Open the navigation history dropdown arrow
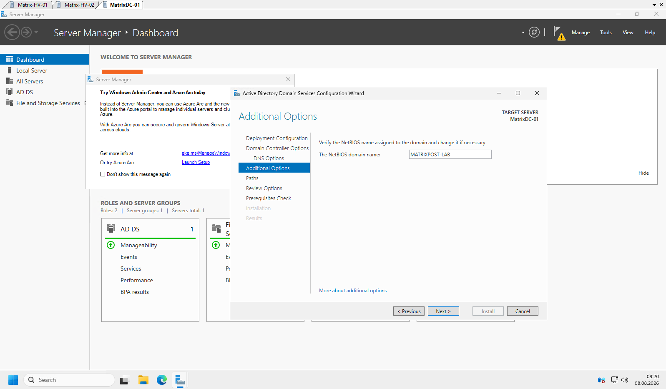The image size is (666, 389). point(36,32)
